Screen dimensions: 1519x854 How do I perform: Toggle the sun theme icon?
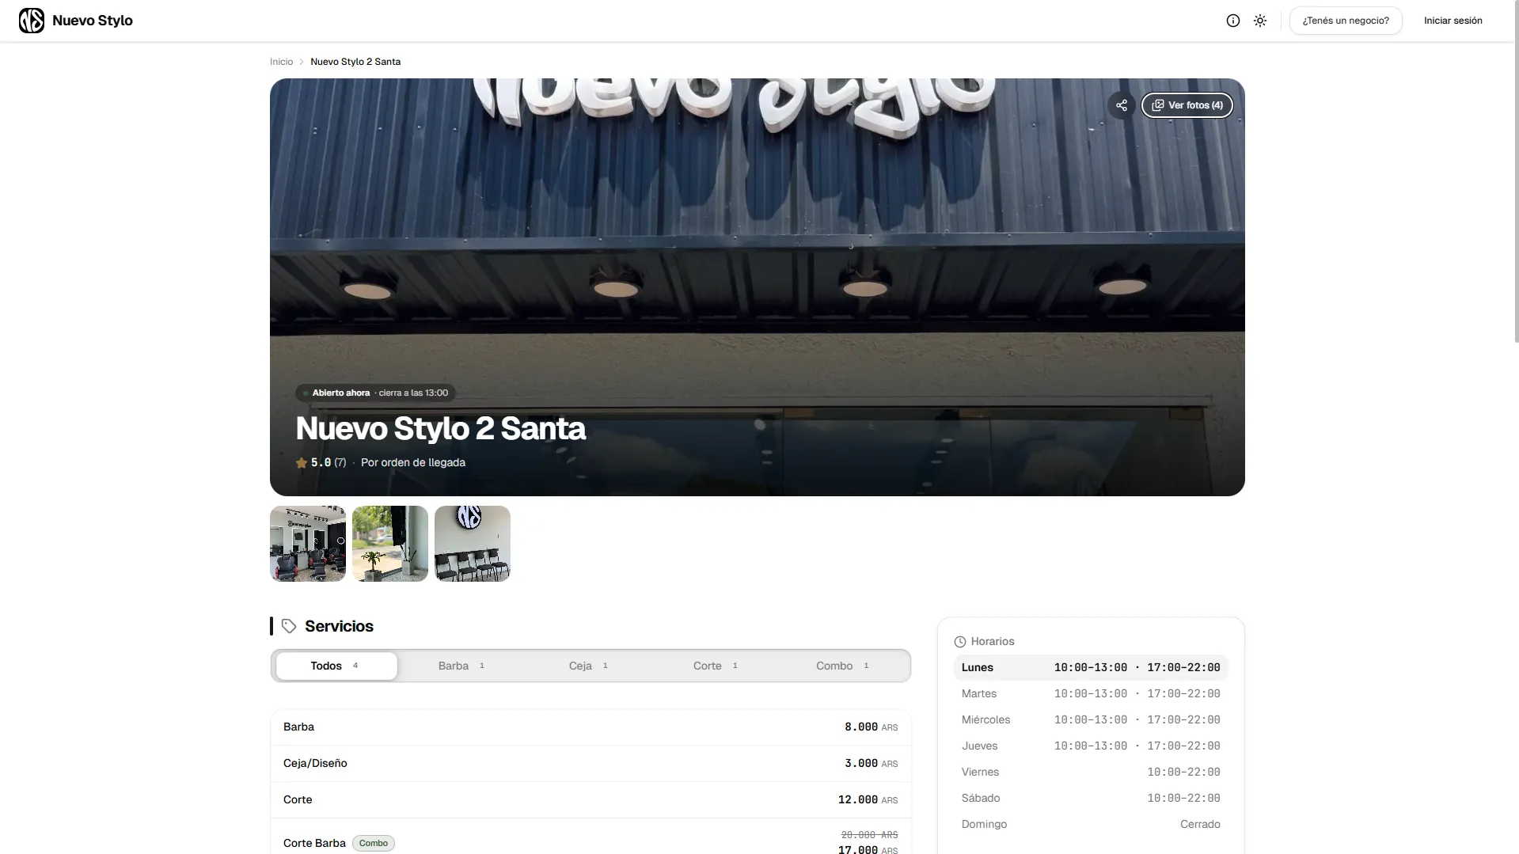coord(1260,21)
